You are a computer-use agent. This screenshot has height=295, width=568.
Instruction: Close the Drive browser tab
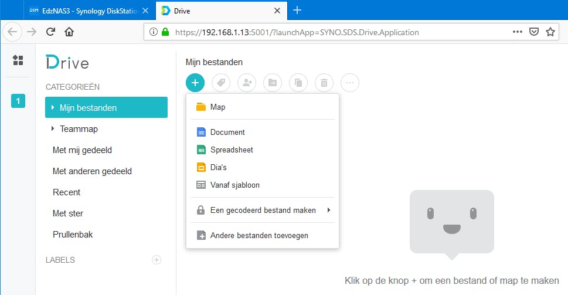click(x=277, y=11)
